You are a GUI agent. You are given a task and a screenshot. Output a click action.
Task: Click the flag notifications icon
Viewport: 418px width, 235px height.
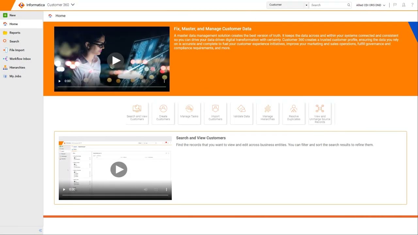click(395, 5)
